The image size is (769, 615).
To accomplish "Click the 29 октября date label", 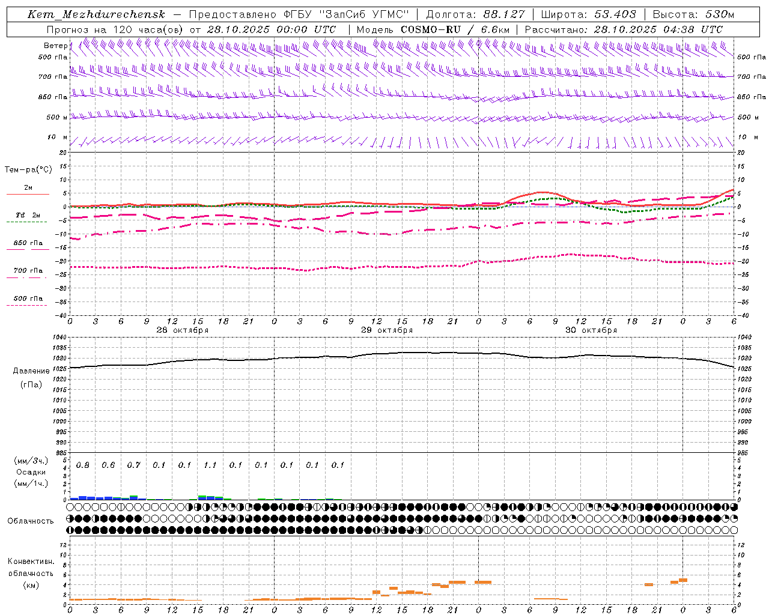I will coord(387,330).
